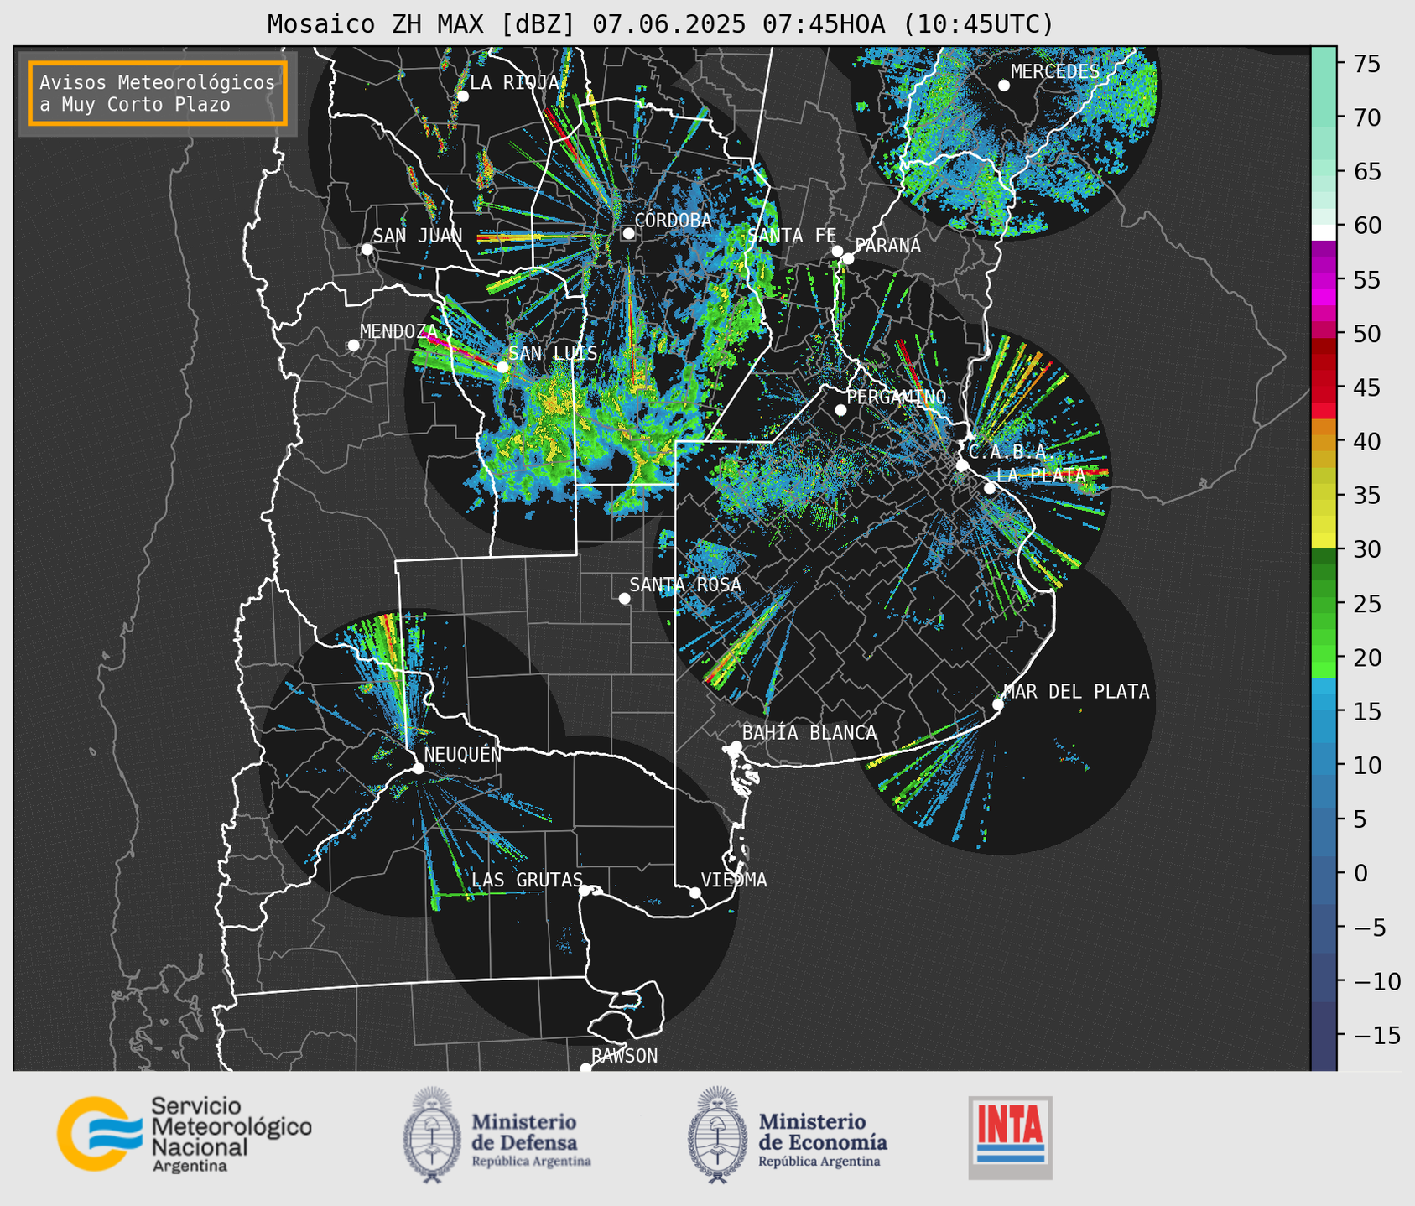
Task: Select the C.A.B.A. city marker dot
Action: (962, 465)
